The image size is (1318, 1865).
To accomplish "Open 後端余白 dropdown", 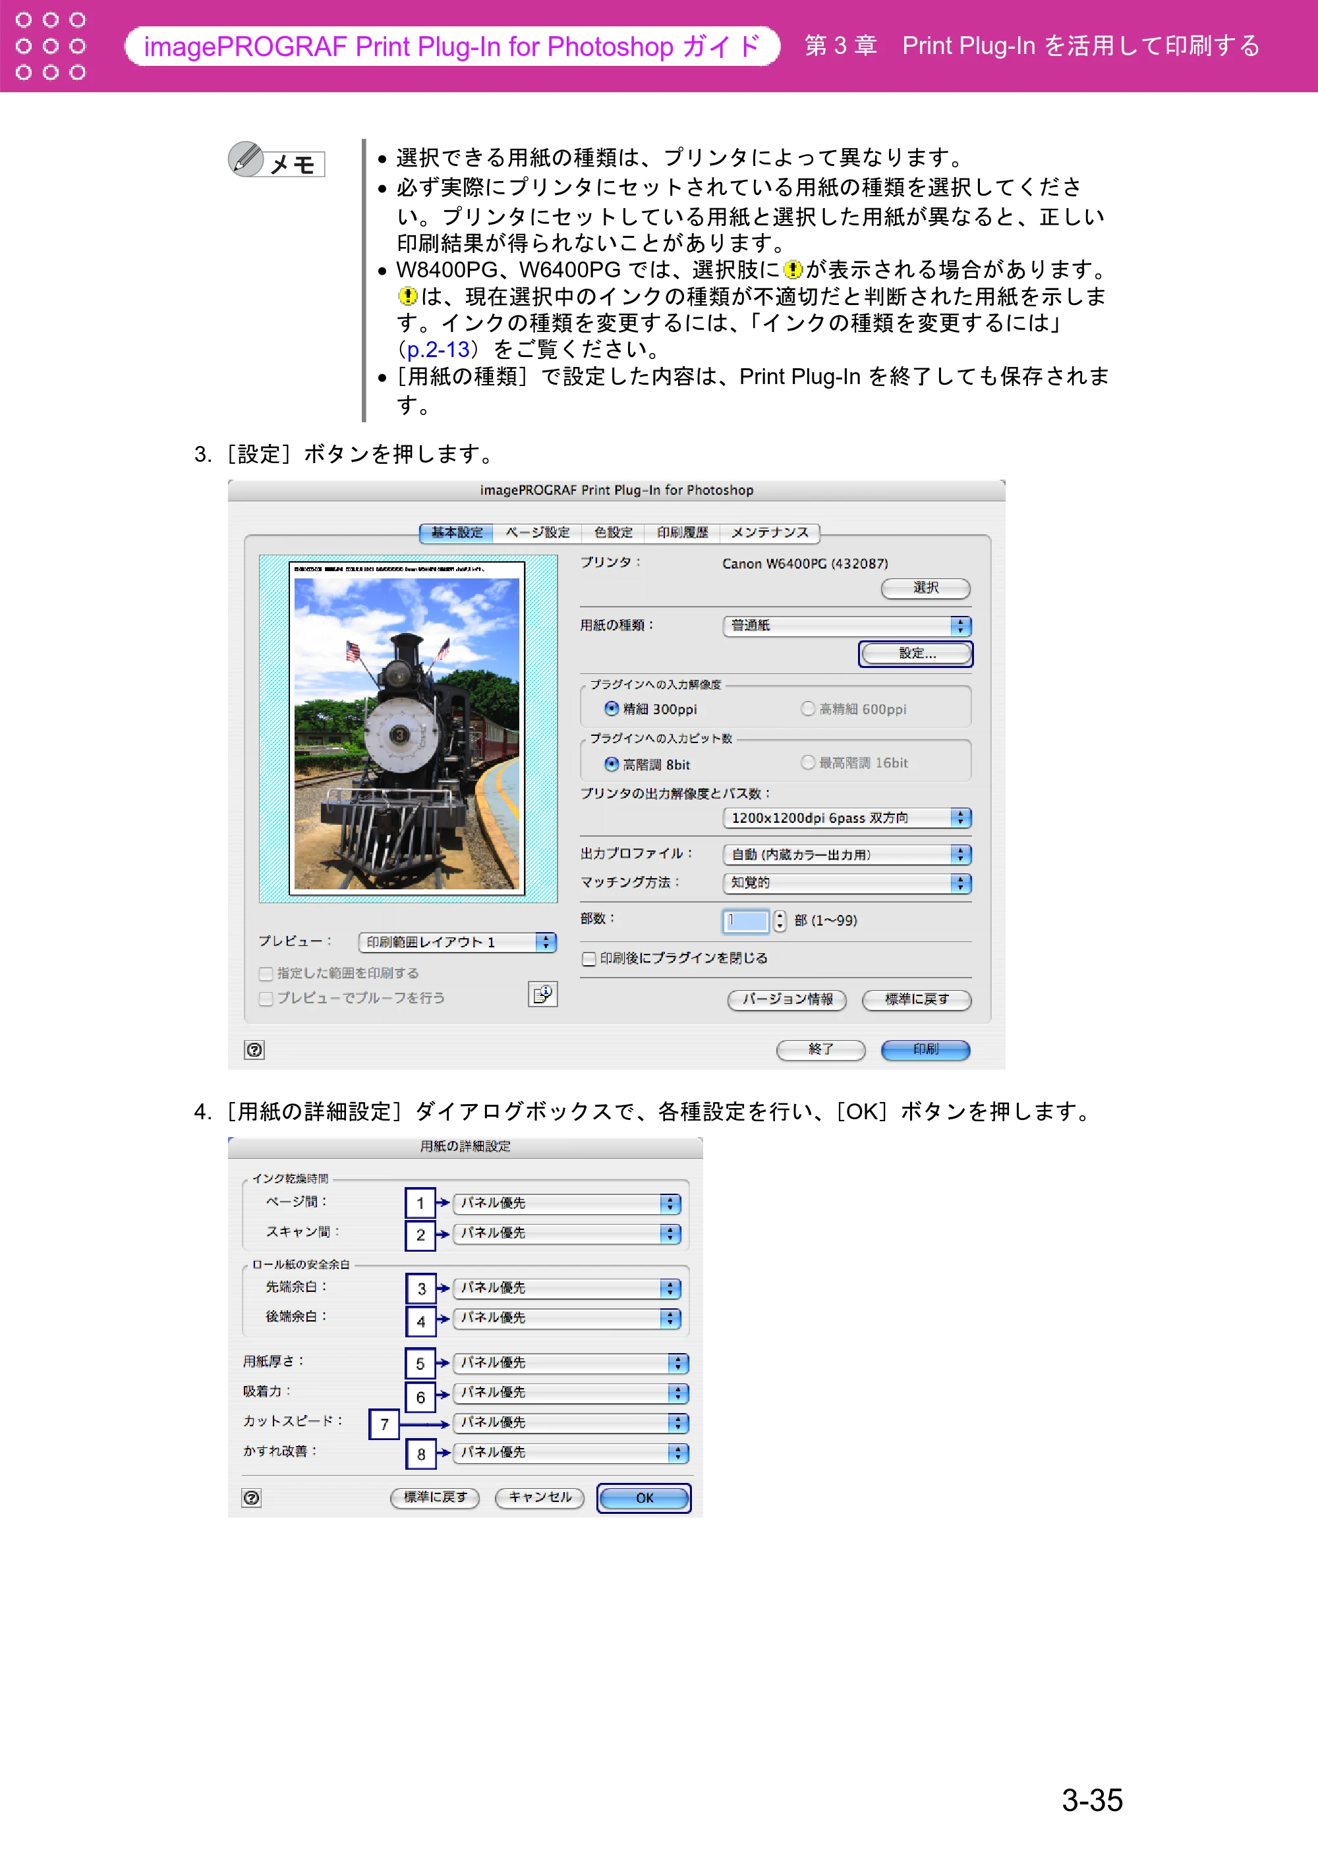I will point(566,1318).
